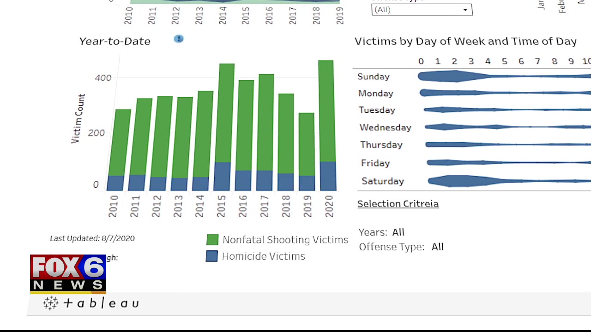
Task: Open the Offense Type (All) dropdown
Action: click(422, 10)
